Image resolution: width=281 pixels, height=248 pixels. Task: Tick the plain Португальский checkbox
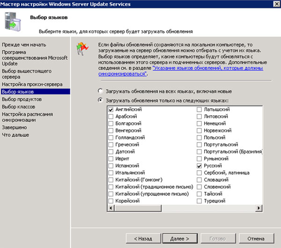(199, 145)
